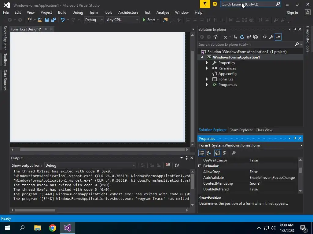This screenshot has height=234, width=313.
Task: Open Windows Start button on taskbar
Action: [x=7, y=228]
